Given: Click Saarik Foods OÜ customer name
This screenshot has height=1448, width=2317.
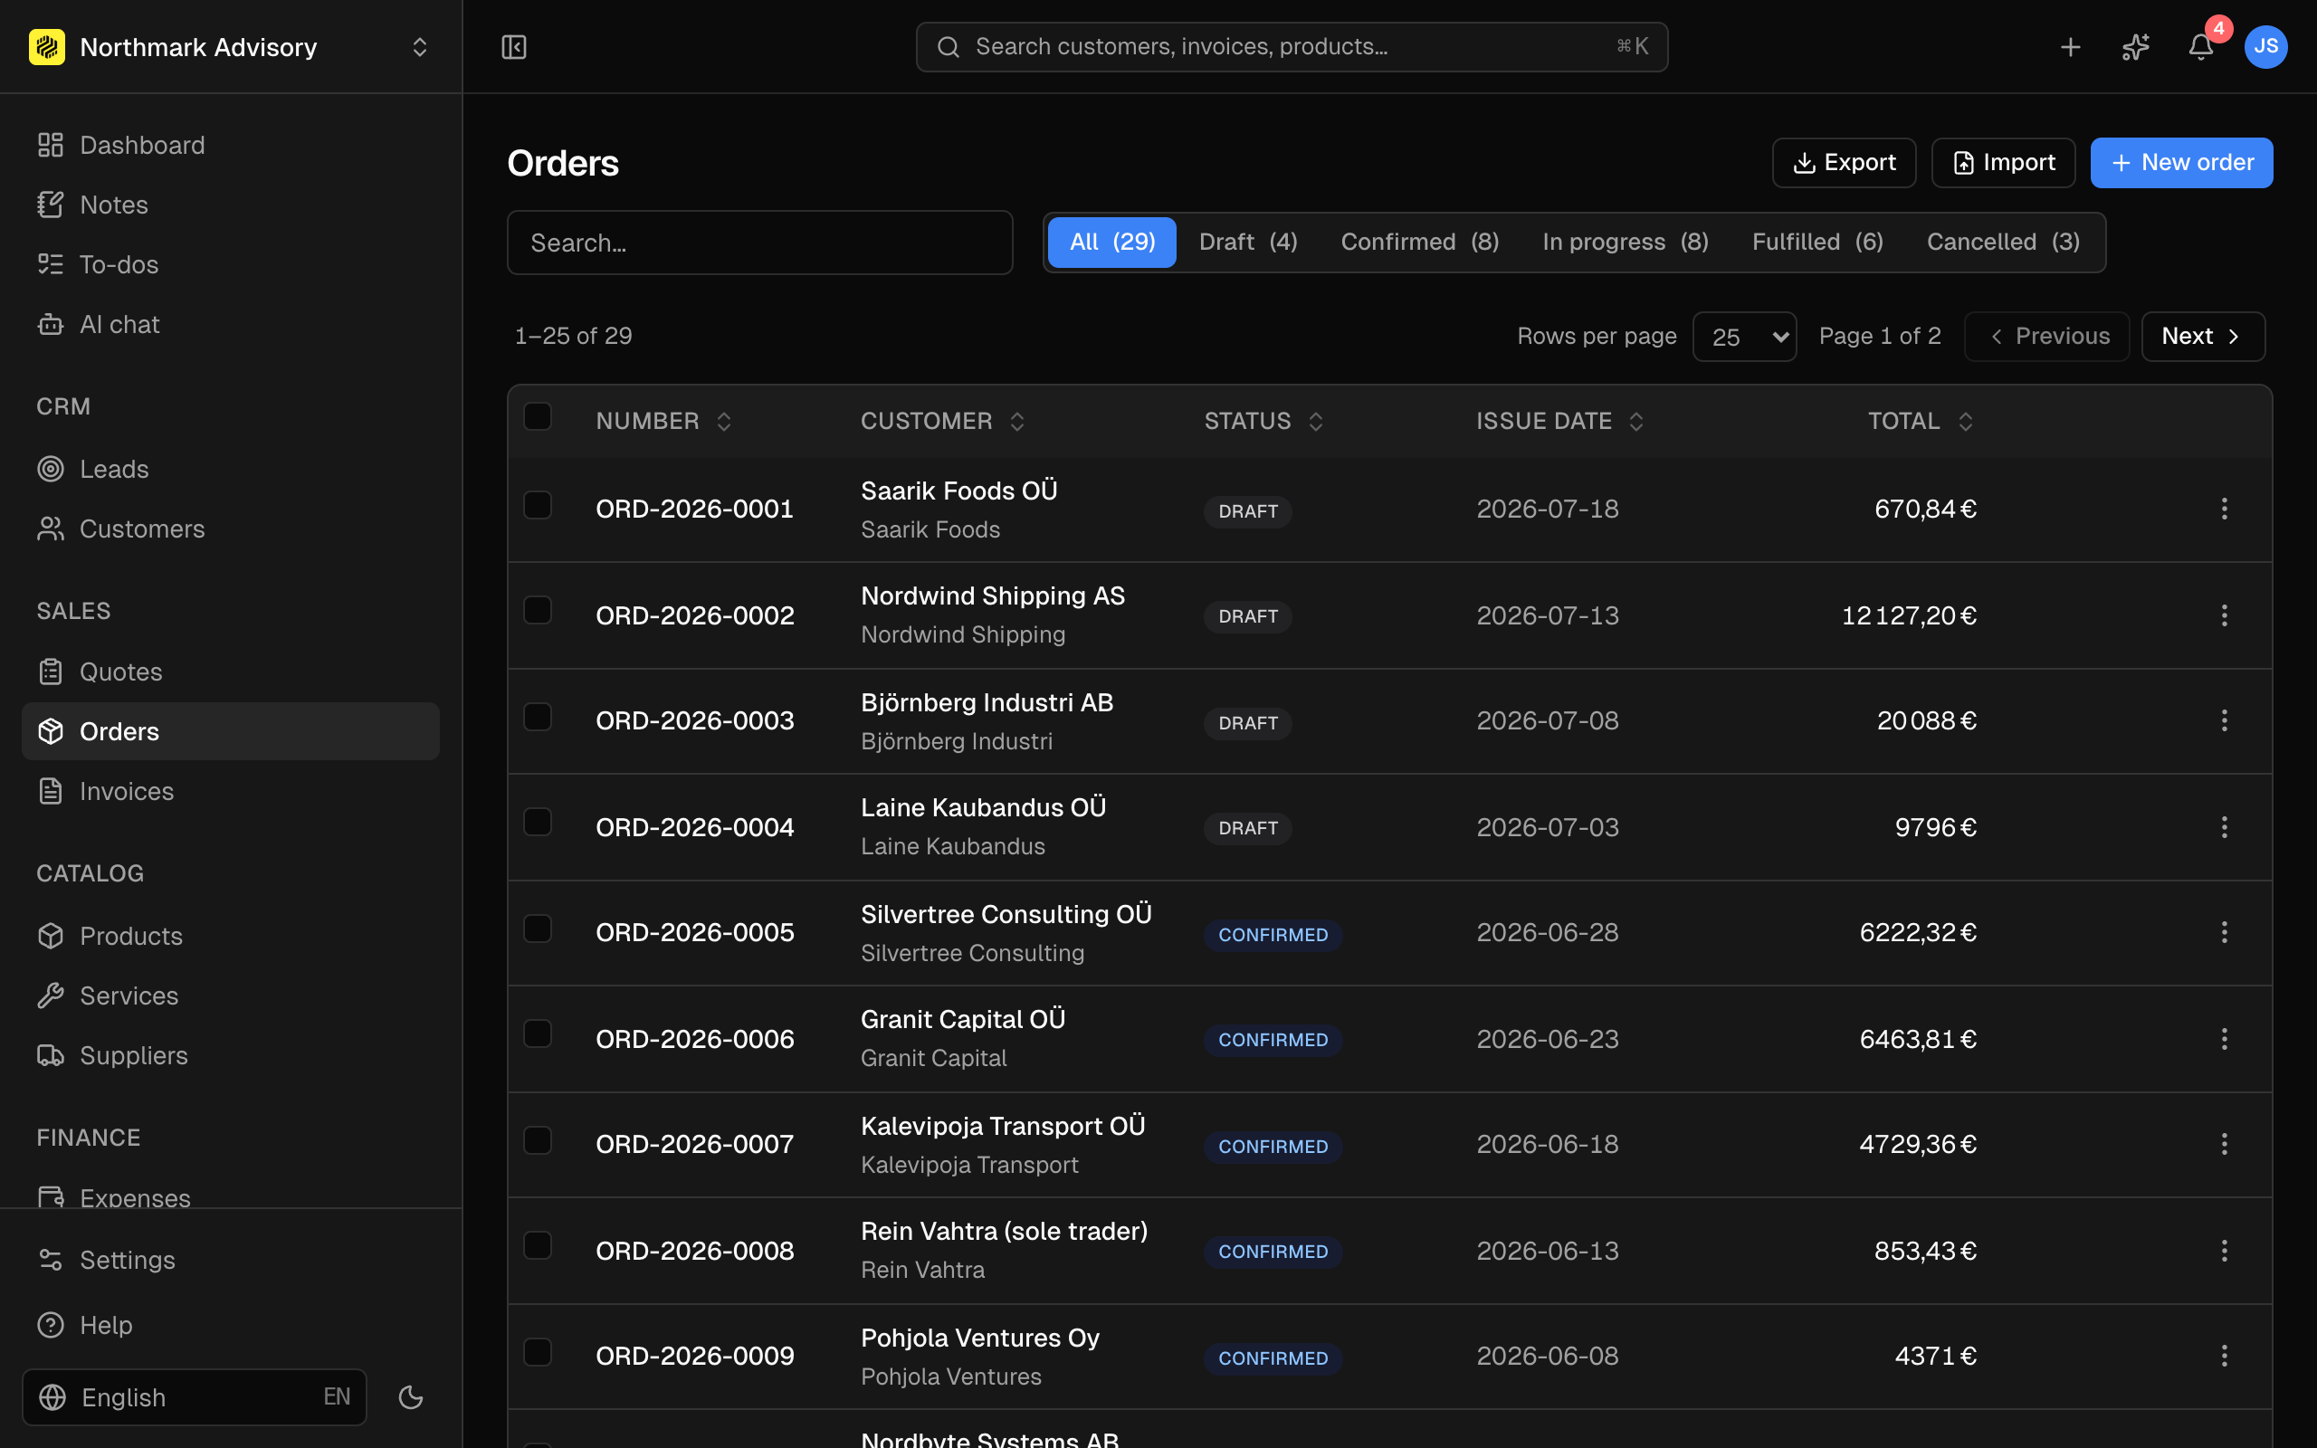Looking at the screenshot, I should [x=959, y=491].
